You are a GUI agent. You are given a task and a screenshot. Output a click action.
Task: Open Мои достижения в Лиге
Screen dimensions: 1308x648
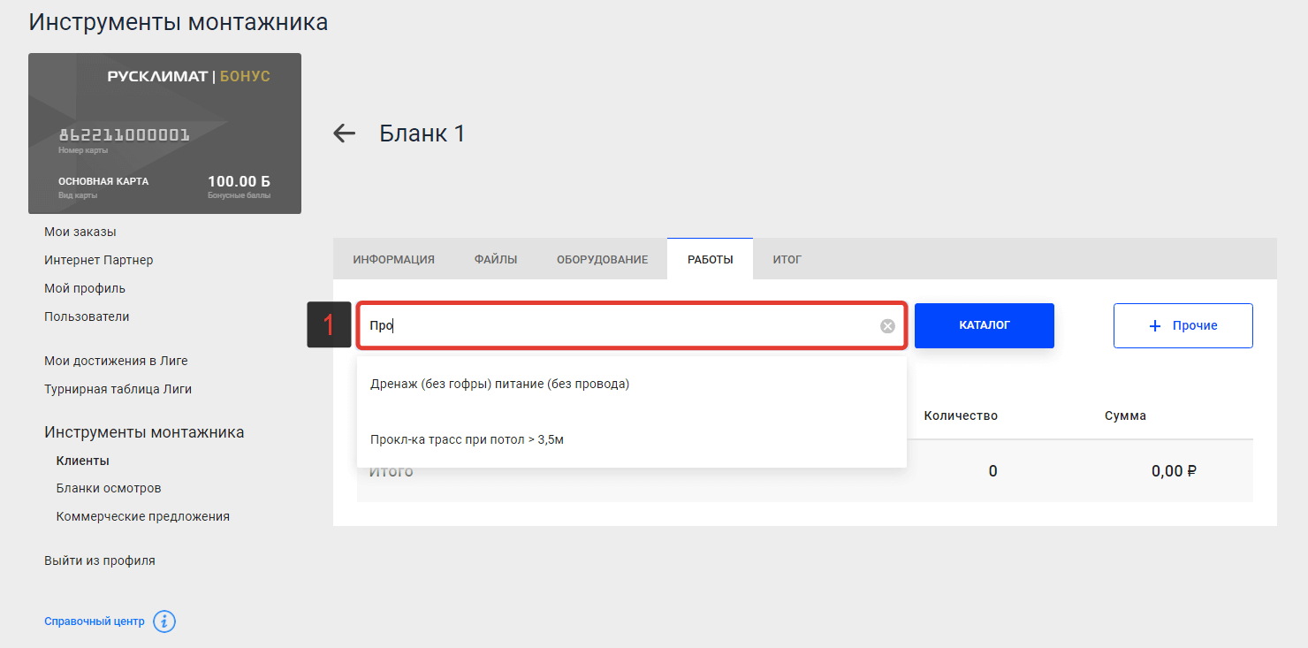pos(116,361)
